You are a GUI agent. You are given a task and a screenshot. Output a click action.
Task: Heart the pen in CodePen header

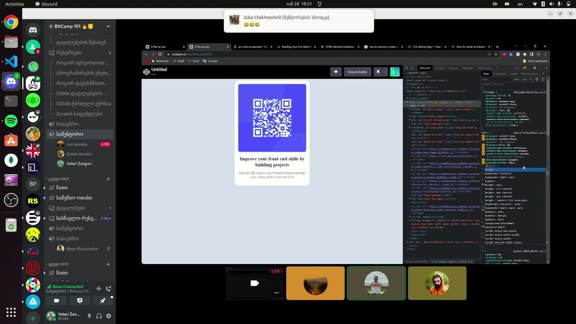pos(336,72)
